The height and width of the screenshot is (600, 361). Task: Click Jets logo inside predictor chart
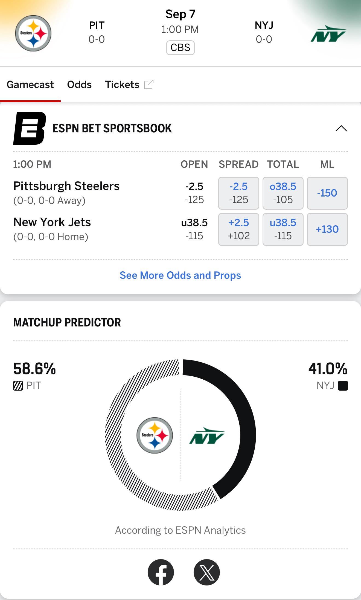pos(207,436)
